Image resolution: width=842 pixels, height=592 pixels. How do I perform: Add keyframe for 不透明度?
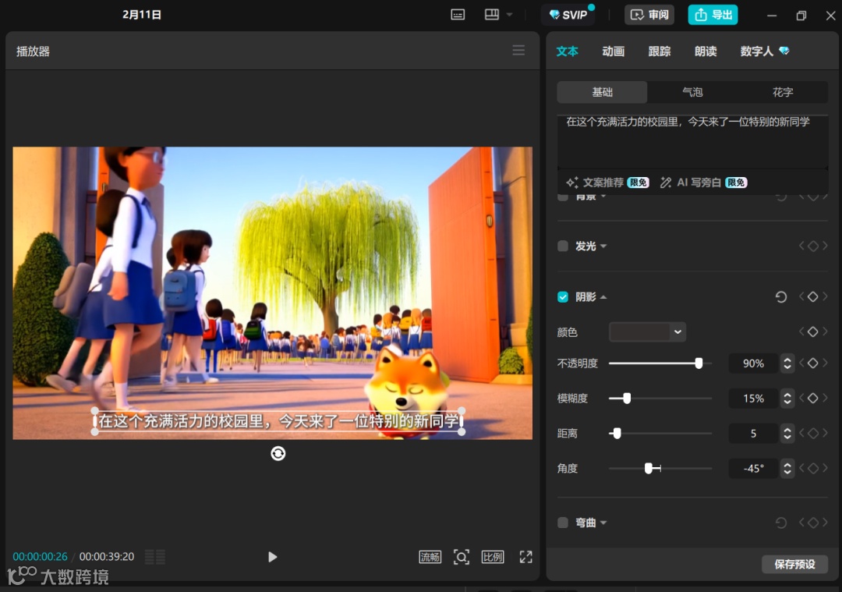[813, 363]
